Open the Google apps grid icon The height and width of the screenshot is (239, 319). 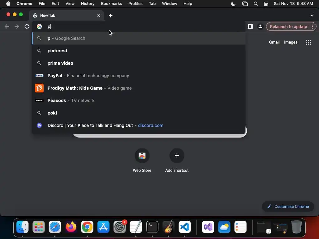click(308, 42)
